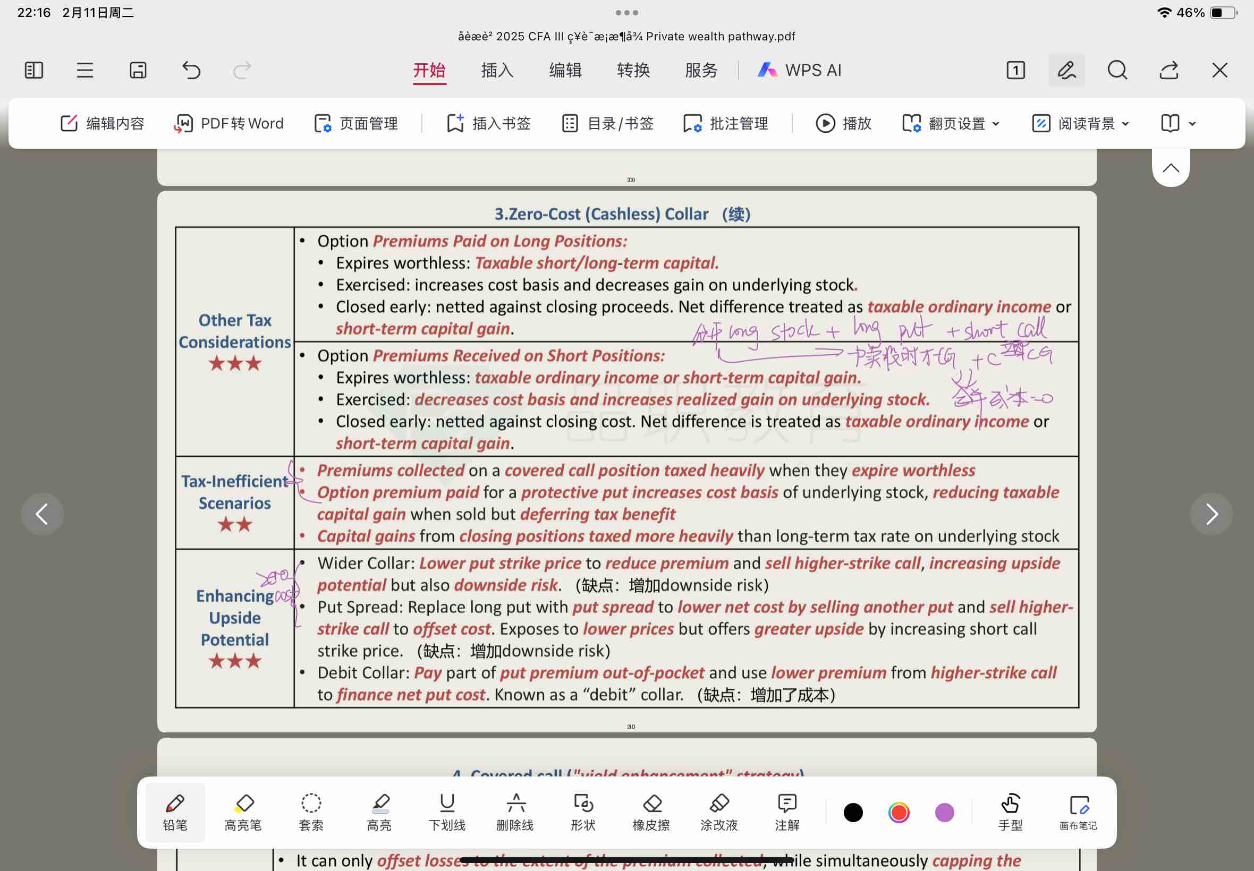Click heading '3.Zero-Cost (Cashless) Collar (续)'
Image resolution: width=1254 pixels, height=871 pixels.
623,214
